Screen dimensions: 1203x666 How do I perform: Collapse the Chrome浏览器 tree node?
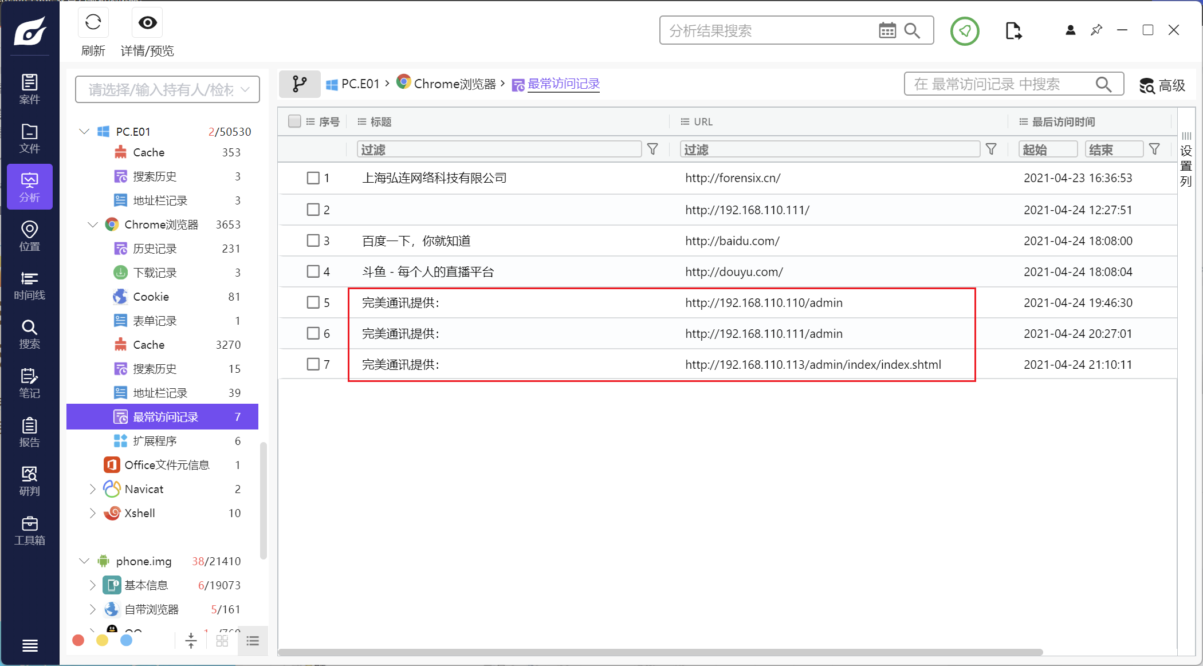tap(92, 224)
